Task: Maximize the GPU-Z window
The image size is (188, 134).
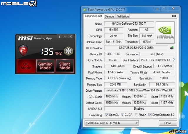Action: pyautogui.click(x=164, y=9)
